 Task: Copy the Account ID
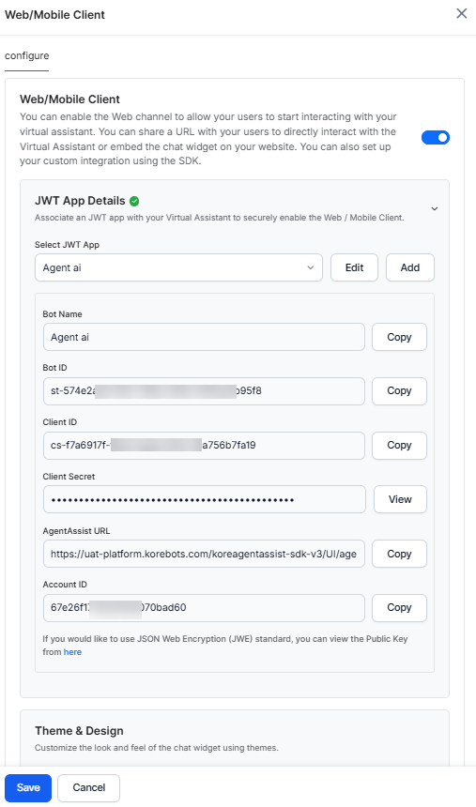click(399, 608)
